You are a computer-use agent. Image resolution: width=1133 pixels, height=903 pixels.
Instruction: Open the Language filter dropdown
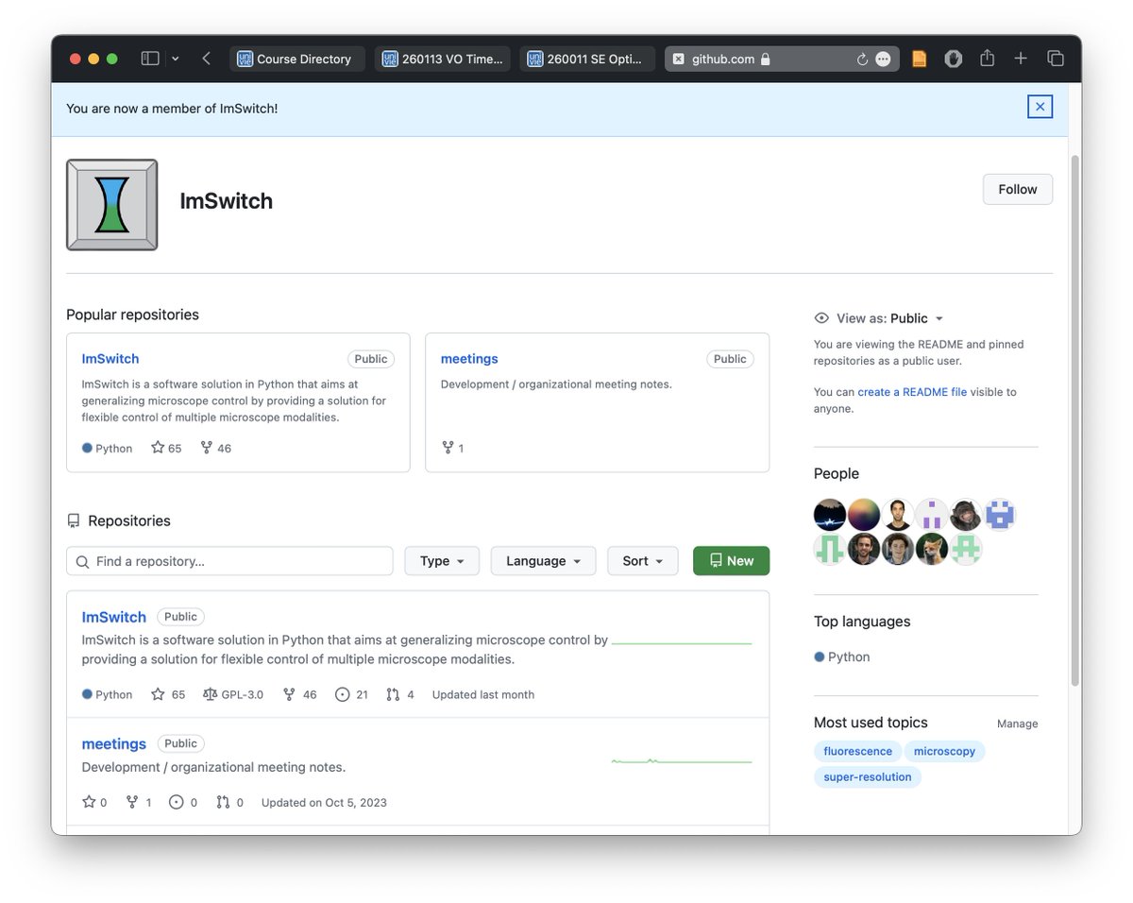click(543, 560)
